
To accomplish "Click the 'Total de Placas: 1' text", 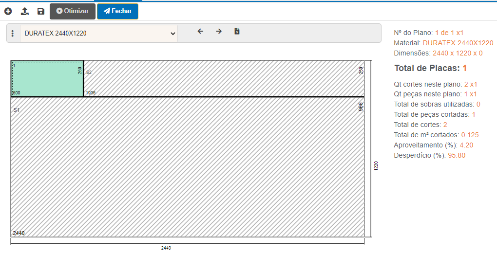I will click(x=430, y=68).
